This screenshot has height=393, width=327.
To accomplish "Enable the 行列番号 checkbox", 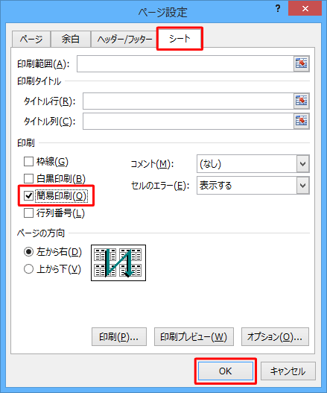I will click(28, 213).
